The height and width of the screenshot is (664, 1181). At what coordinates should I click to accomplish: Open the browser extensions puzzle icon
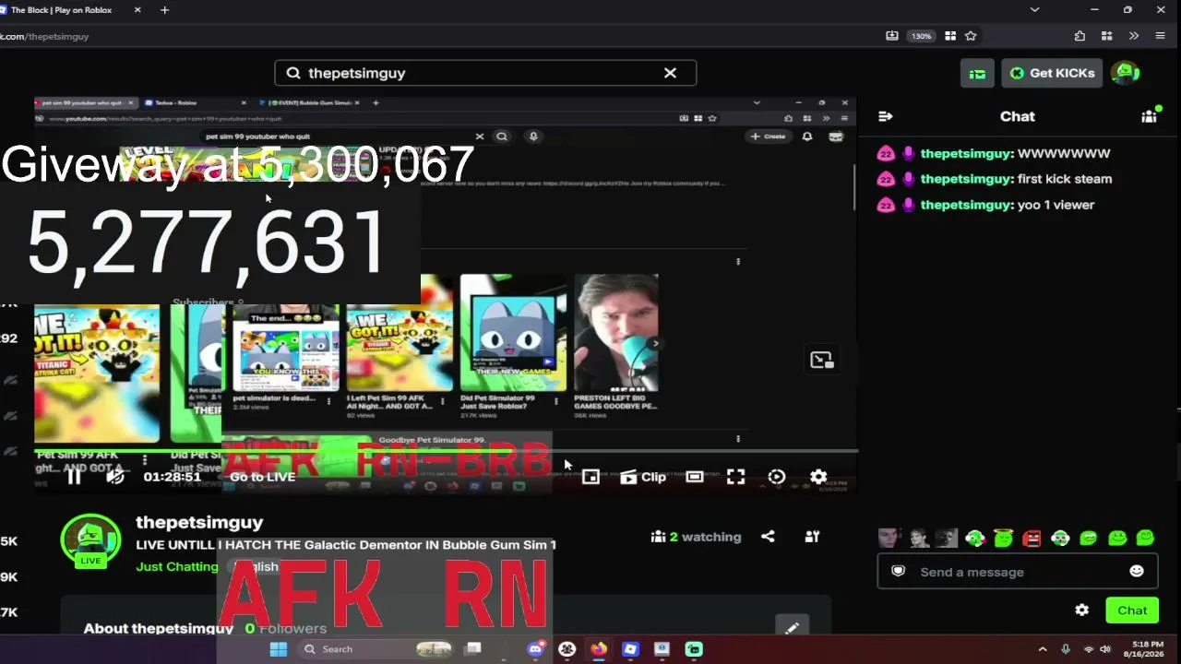1080,36
